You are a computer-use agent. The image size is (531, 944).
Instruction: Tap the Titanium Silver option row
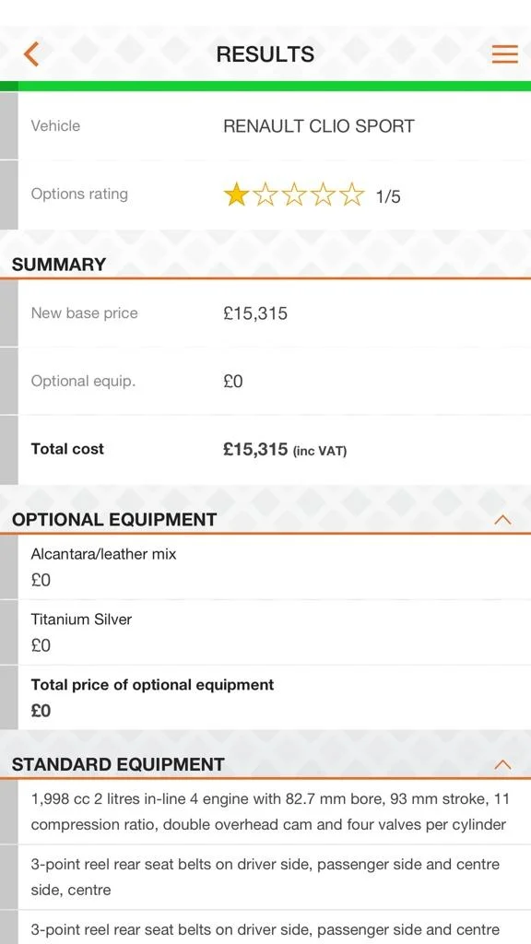pyautogui.click(x=275, y=632)
